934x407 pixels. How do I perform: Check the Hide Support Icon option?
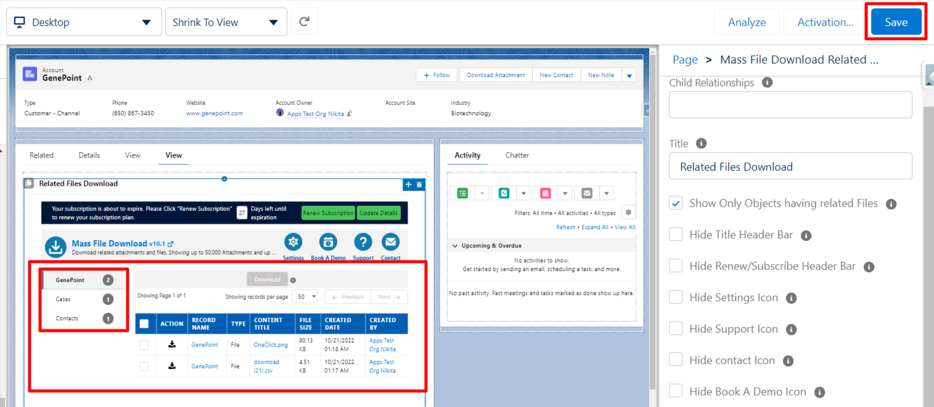pos(676,329)
